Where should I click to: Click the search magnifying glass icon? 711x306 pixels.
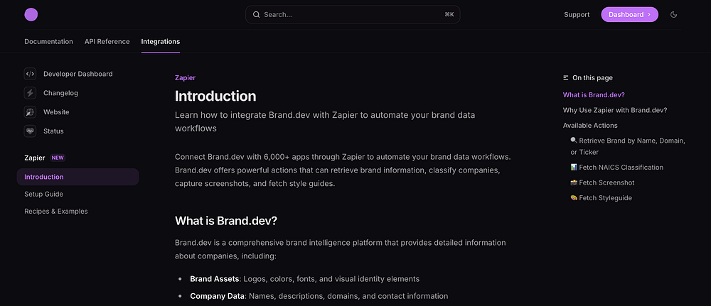256,14
